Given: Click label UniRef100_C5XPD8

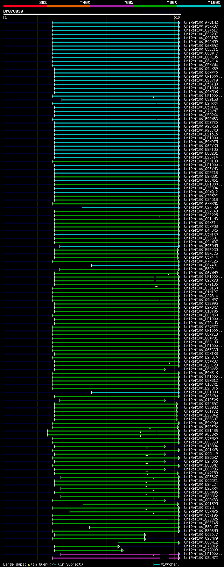Looking at the screenshot, I should (x=201, y=227).
